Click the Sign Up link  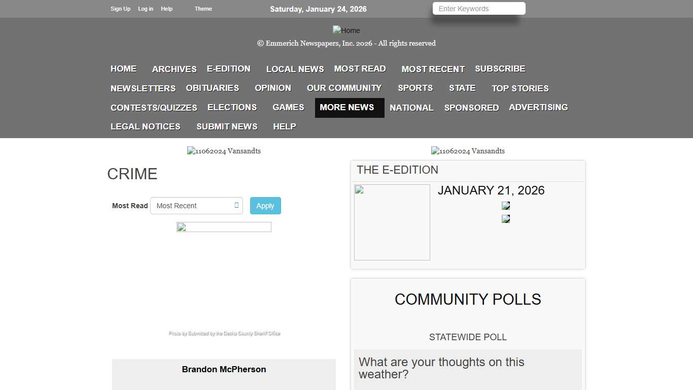[120, 9]
